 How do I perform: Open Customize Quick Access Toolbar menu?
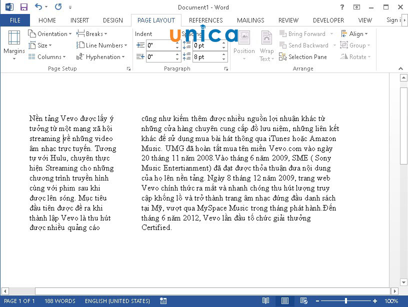click(x=70, y=7)
